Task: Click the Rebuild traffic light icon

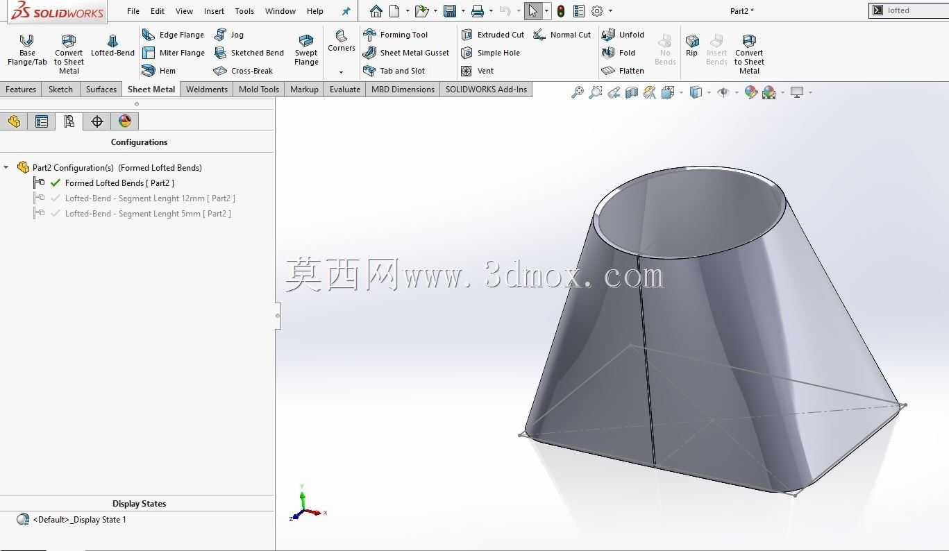Action: 561,11
